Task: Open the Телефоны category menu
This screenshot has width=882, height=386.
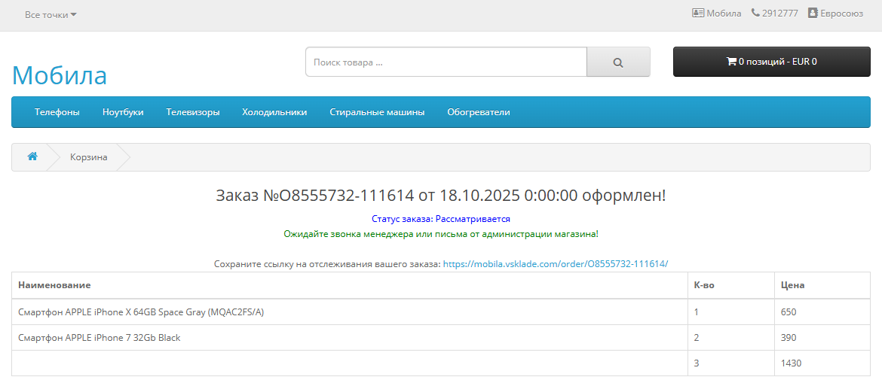Action: coord(57,112)
